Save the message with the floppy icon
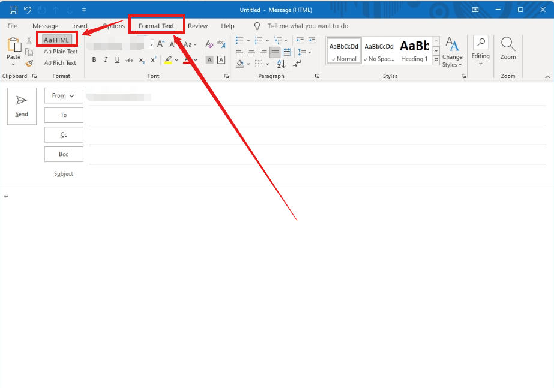This screenshot has height=388, width=554. [x=13, y=10]
